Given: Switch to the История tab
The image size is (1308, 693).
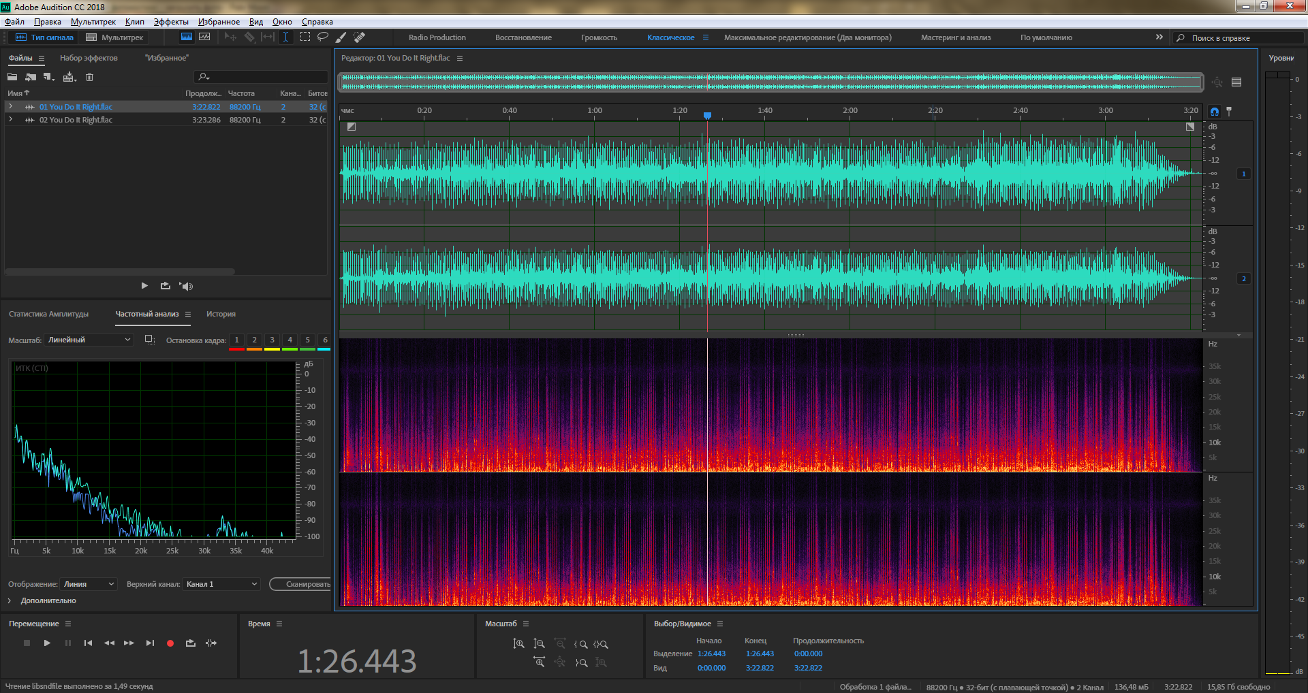Looking at the screenshot, I should [221, 315].
